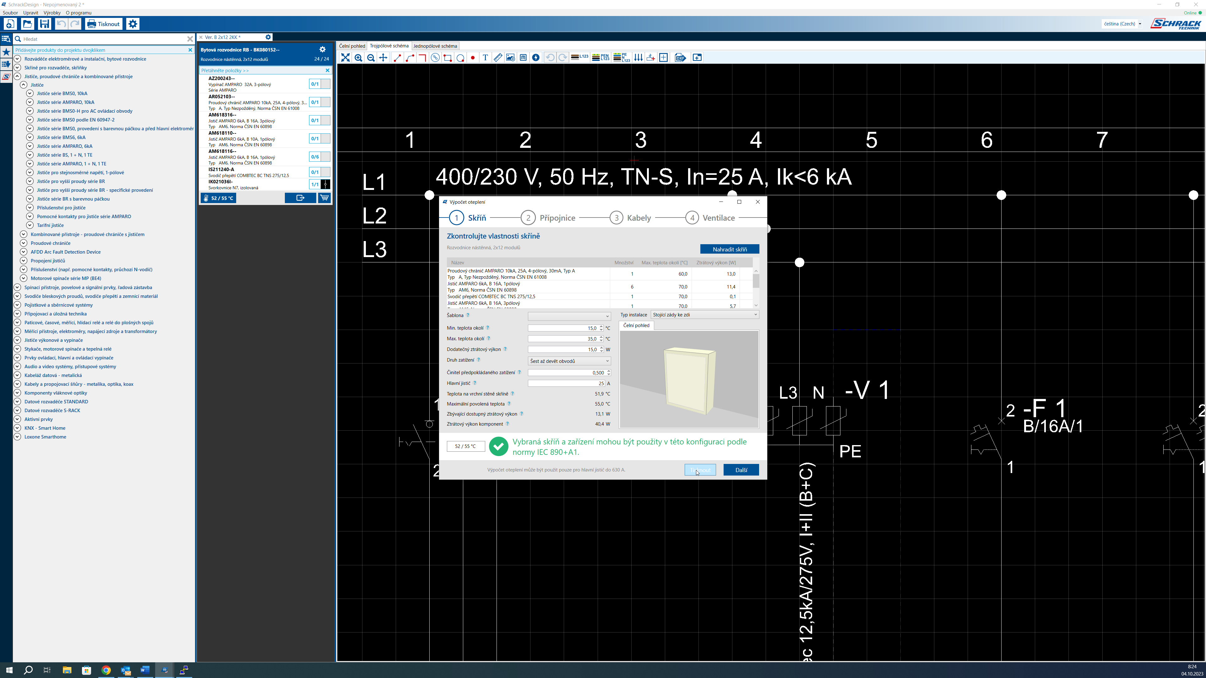Expand the KNX - Smart Home category
This screenshot has width=1206, height=678.
pos(17,428)
